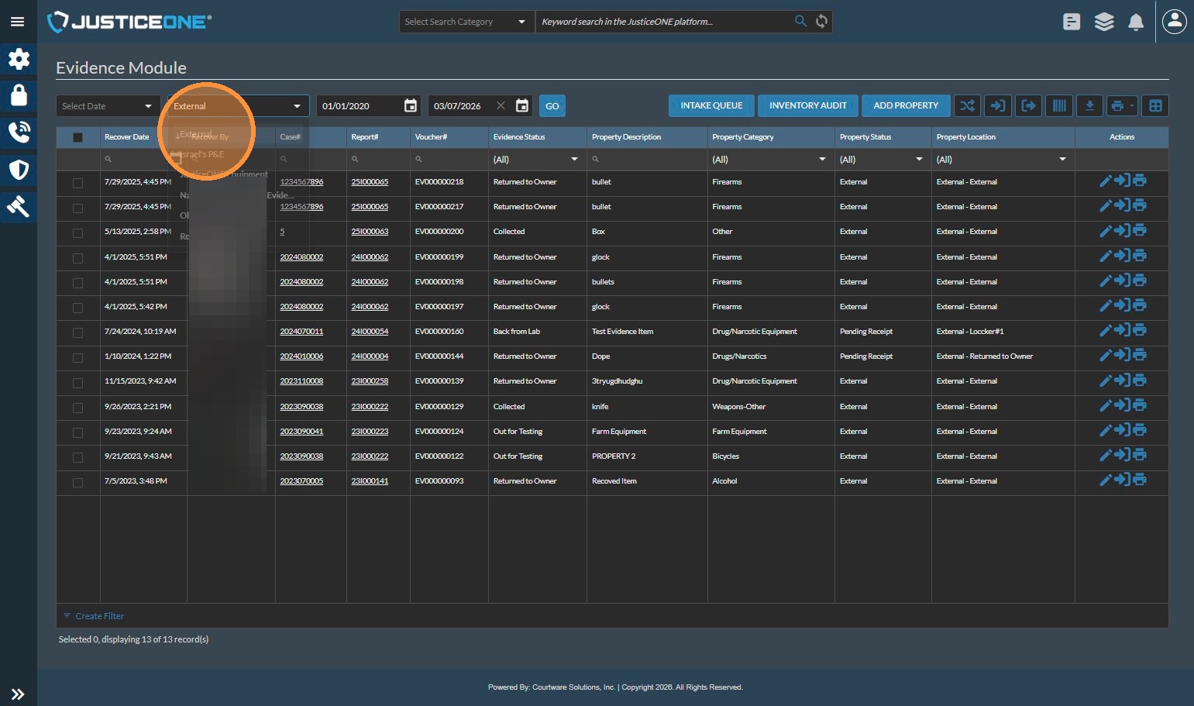This screenshot has width=1194, height=706.
Task: Toggle the select-all header checkbox
Action: click(77, 137)
